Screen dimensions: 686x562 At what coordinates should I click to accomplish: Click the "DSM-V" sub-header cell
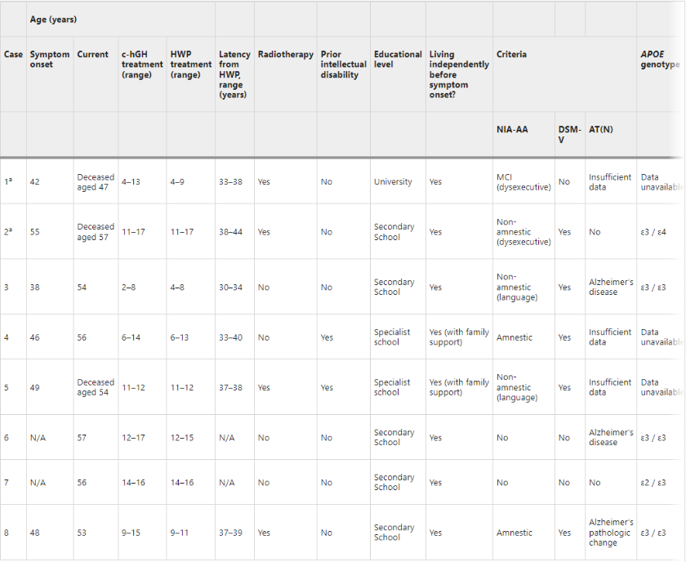pyautogui.click(x=569, y=134)
